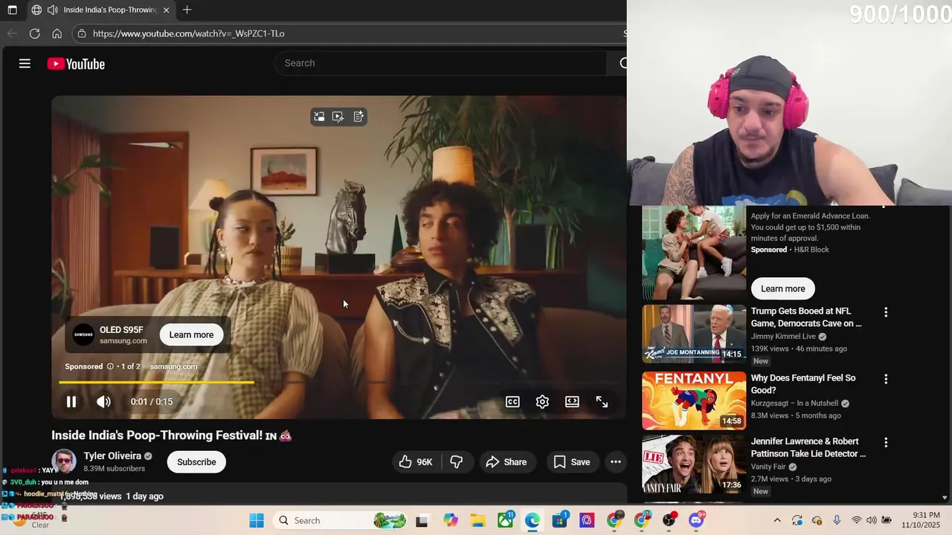The height and width of the screenshot is (535, 952).
Task: Open the H&R Block ad thumbnail
Action: tap(694, 253)
